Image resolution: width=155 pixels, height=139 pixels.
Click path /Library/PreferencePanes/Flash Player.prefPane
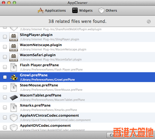pyautogui.click(x=51, y=70)
